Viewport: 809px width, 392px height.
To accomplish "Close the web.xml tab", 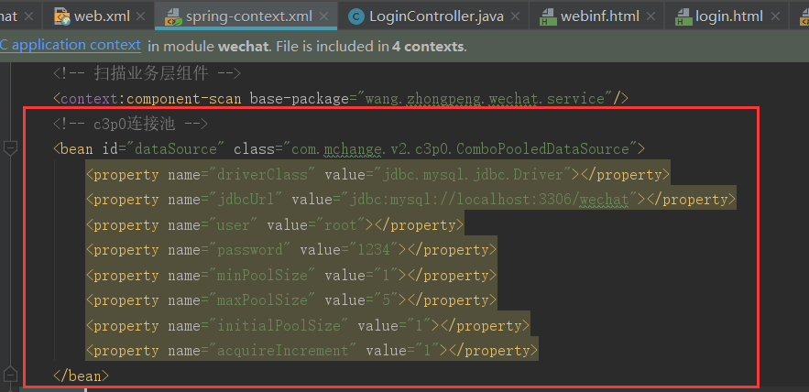I will [x=140, y=16].
